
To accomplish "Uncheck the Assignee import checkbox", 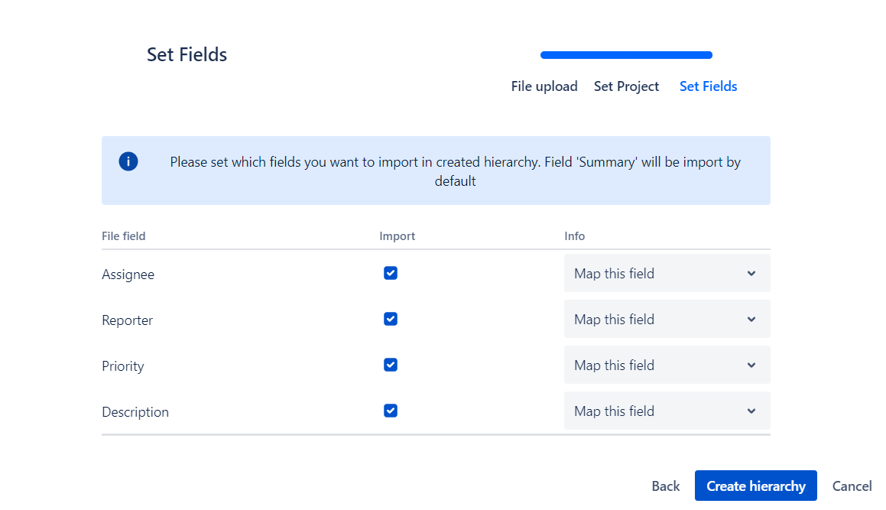I will point(391,273).
